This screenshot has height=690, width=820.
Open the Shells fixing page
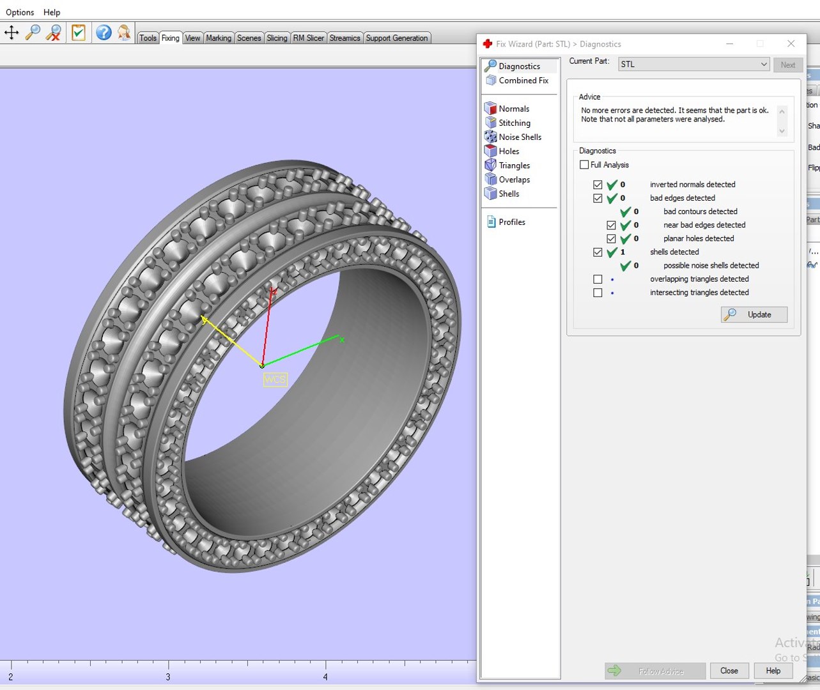502,194
